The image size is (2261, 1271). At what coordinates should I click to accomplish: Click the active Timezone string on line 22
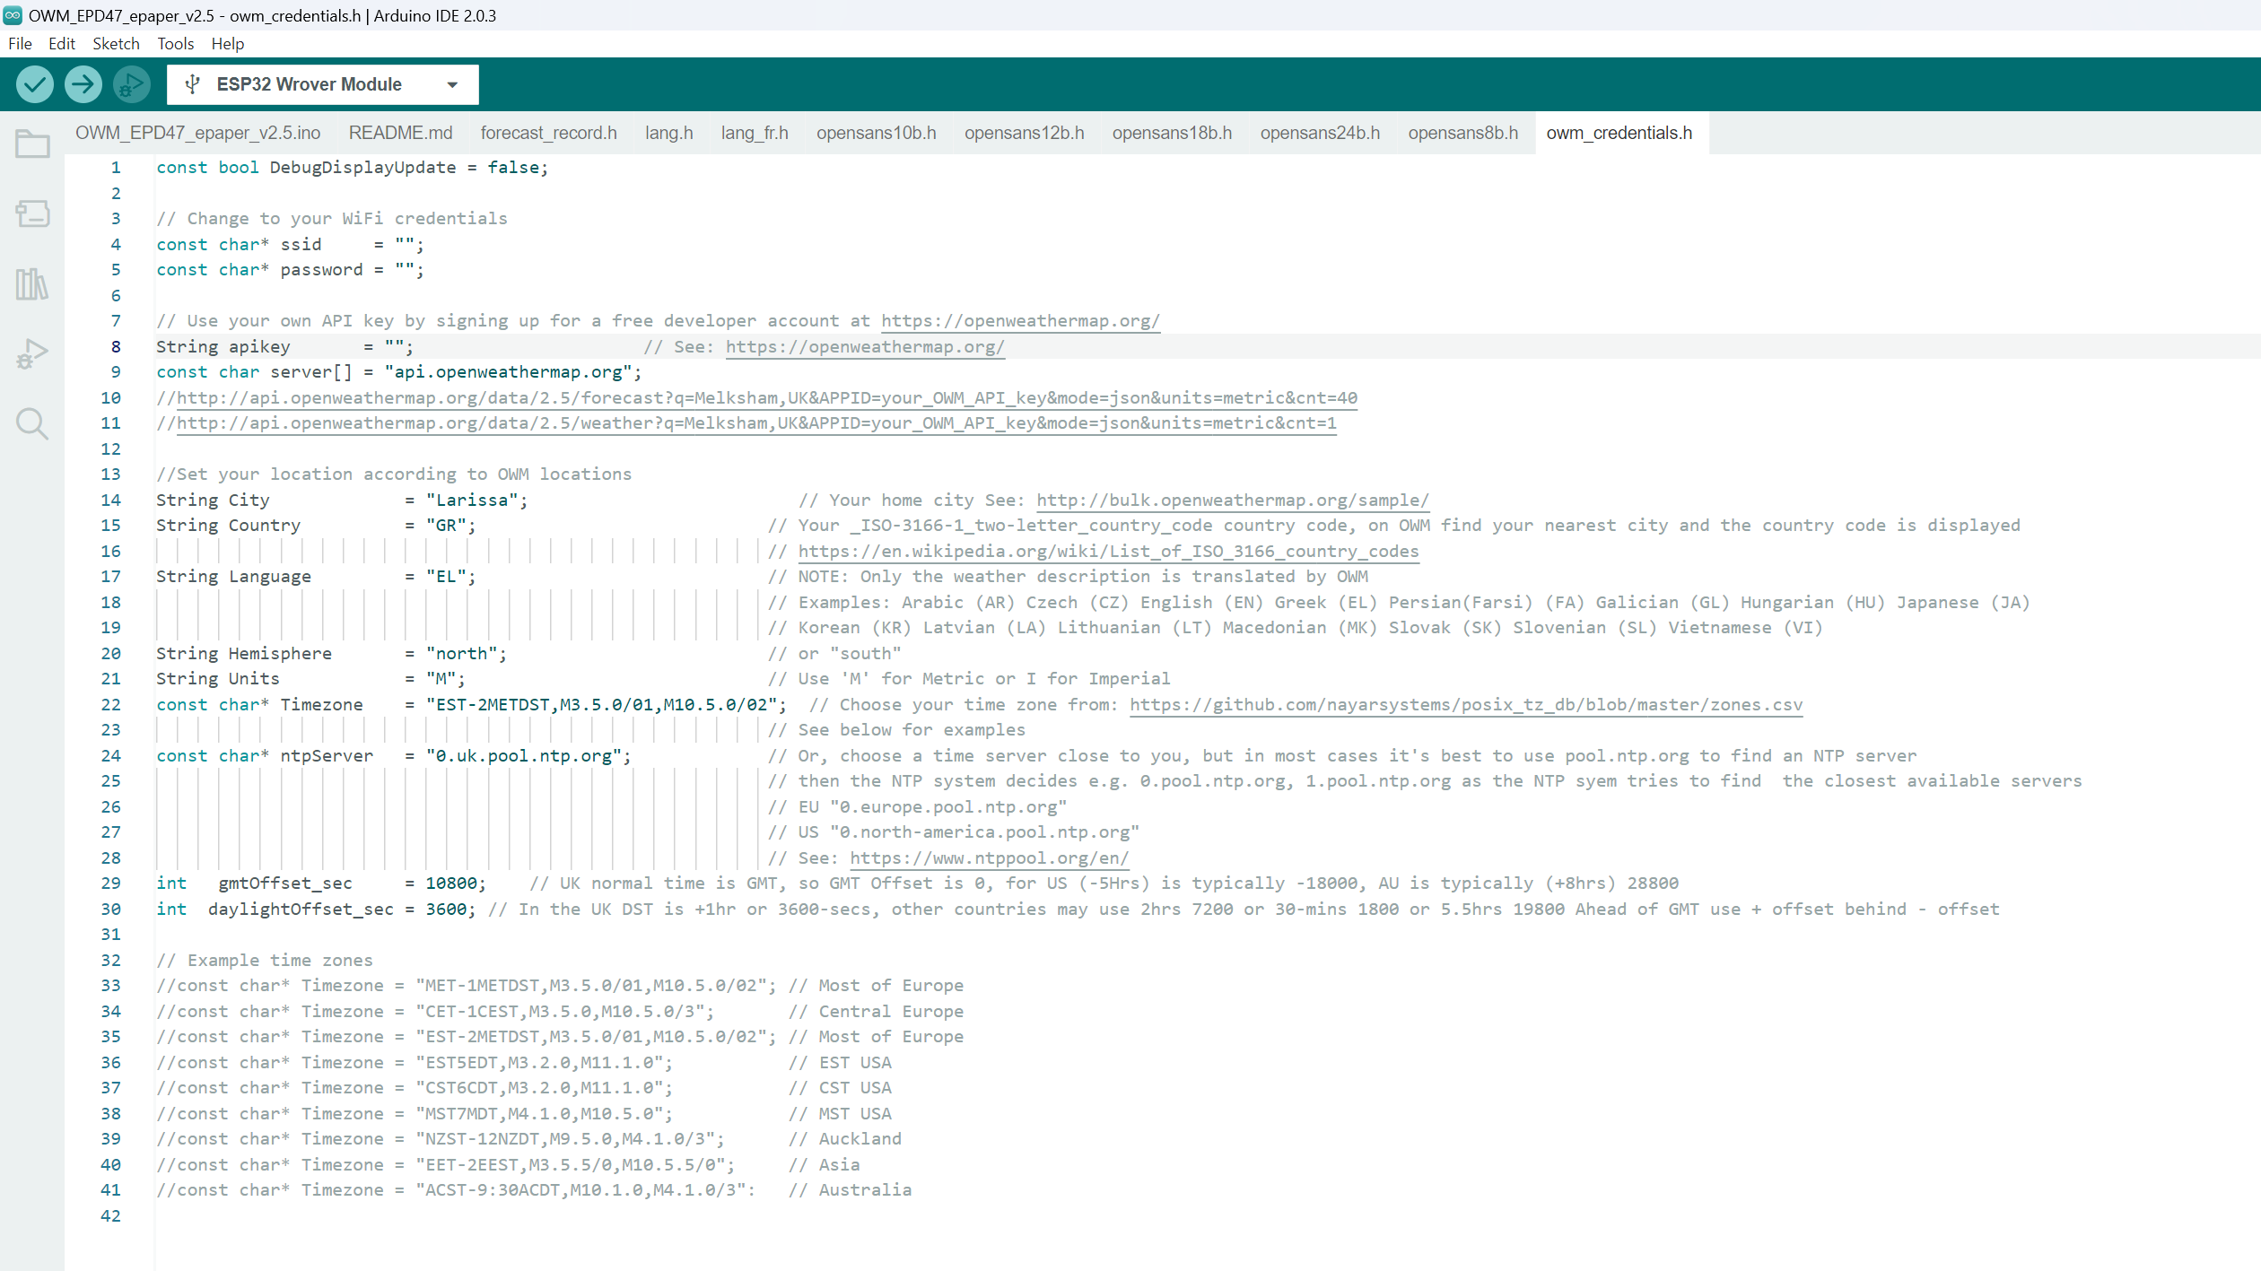(x=601, y=704)
